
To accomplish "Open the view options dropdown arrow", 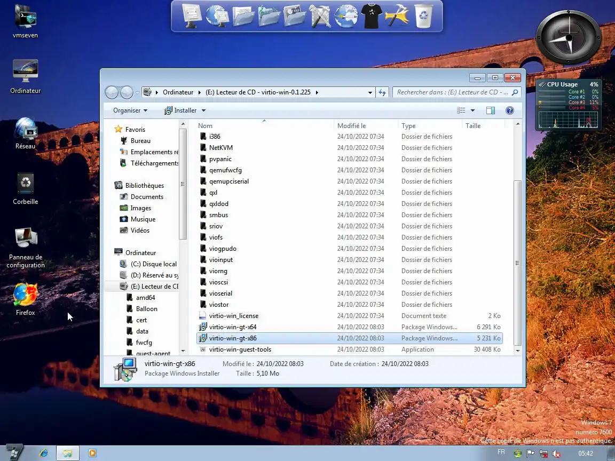I will point(472,110).
